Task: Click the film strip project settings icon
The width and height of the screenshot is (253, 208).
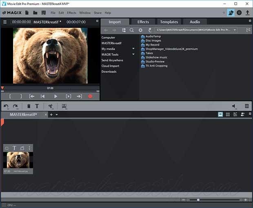Action: (44, 13)
